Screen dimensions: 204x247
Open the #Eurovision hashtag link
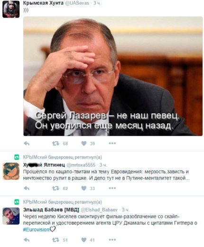36,229
